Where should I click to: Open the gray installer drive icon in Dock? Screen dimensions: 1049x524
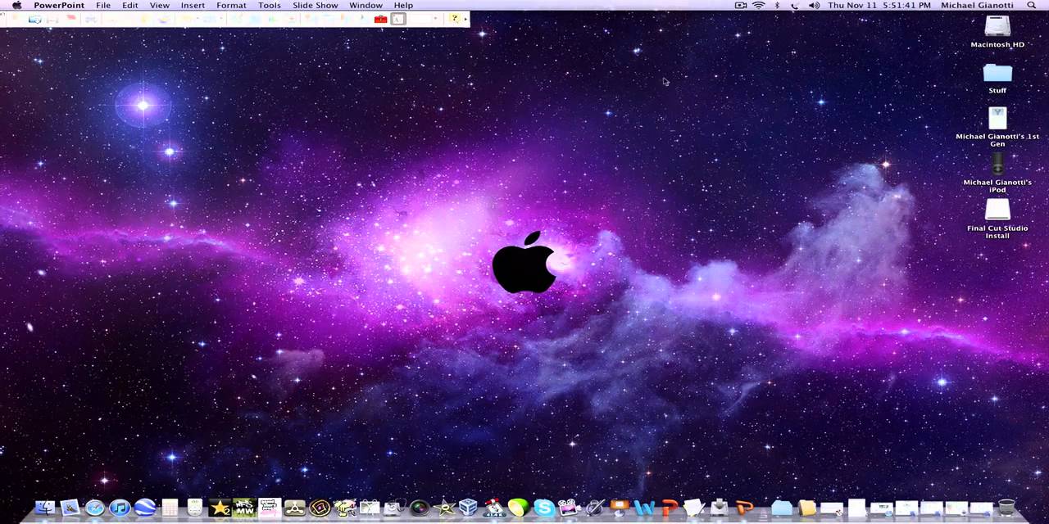(719, 508)
